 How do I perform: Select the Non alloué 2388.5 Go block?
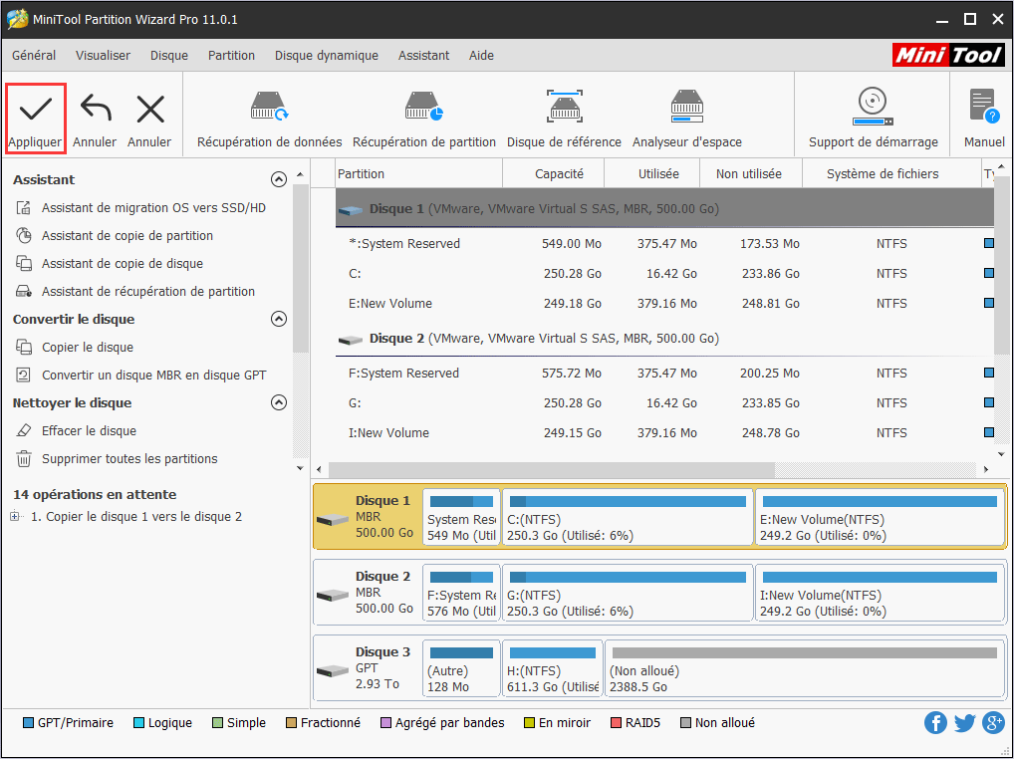click(x=804, y=668)
